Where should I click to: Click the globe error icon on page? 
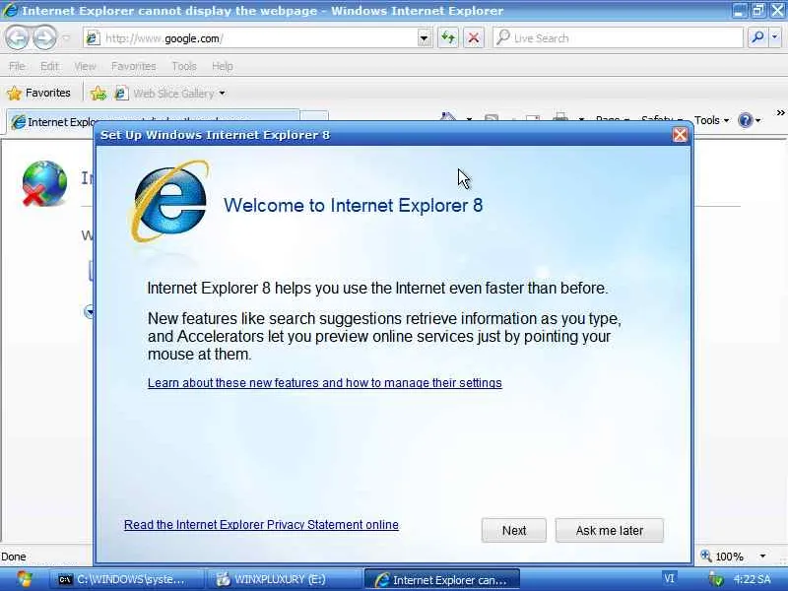(x=44, y=184)
